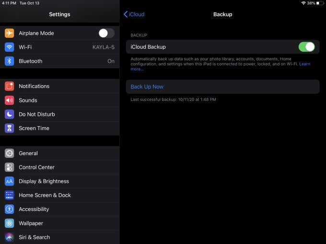Tap the KAYLA-5 network name
Viewport: 326px width, 244px height.
[x=104, y=47]
